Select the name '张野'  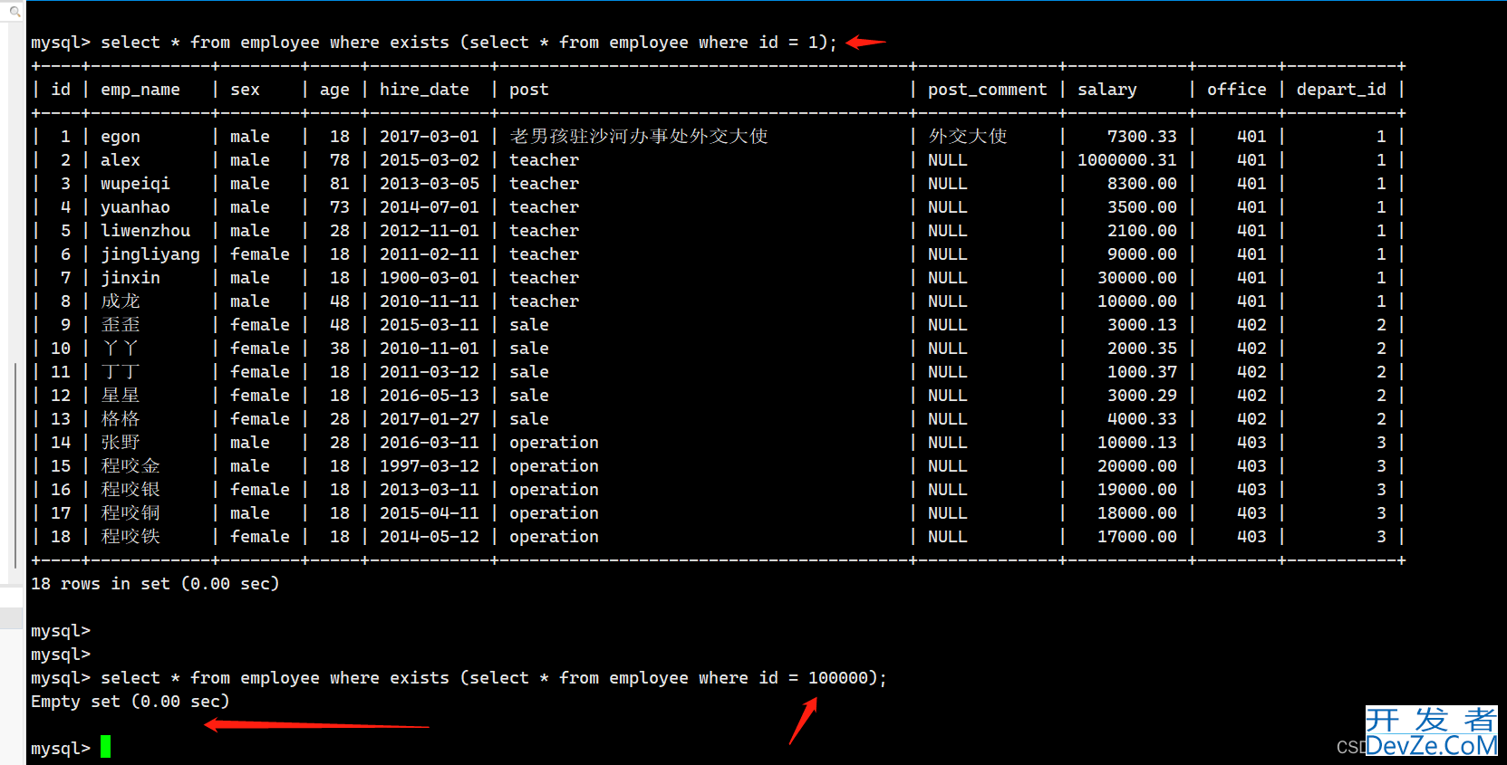point(121,443)
